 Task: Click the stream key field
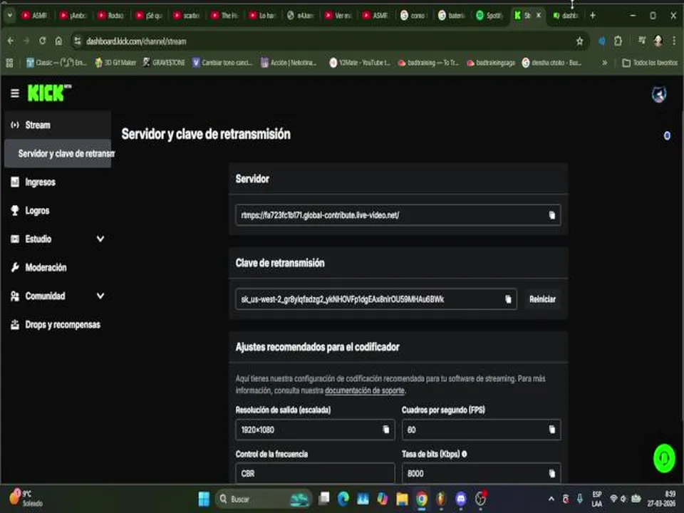pyautogui.click(x=376, y=299)
